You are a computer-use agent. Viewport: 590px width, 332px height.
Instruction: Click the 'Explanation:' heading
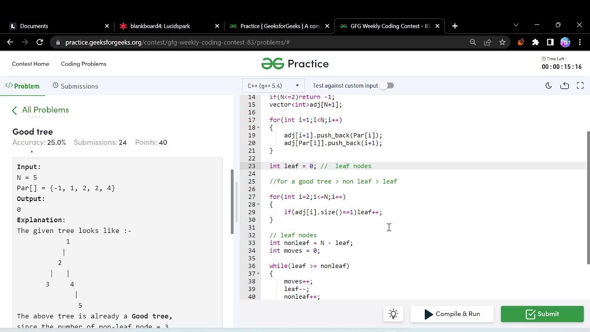tap(41, 220)
